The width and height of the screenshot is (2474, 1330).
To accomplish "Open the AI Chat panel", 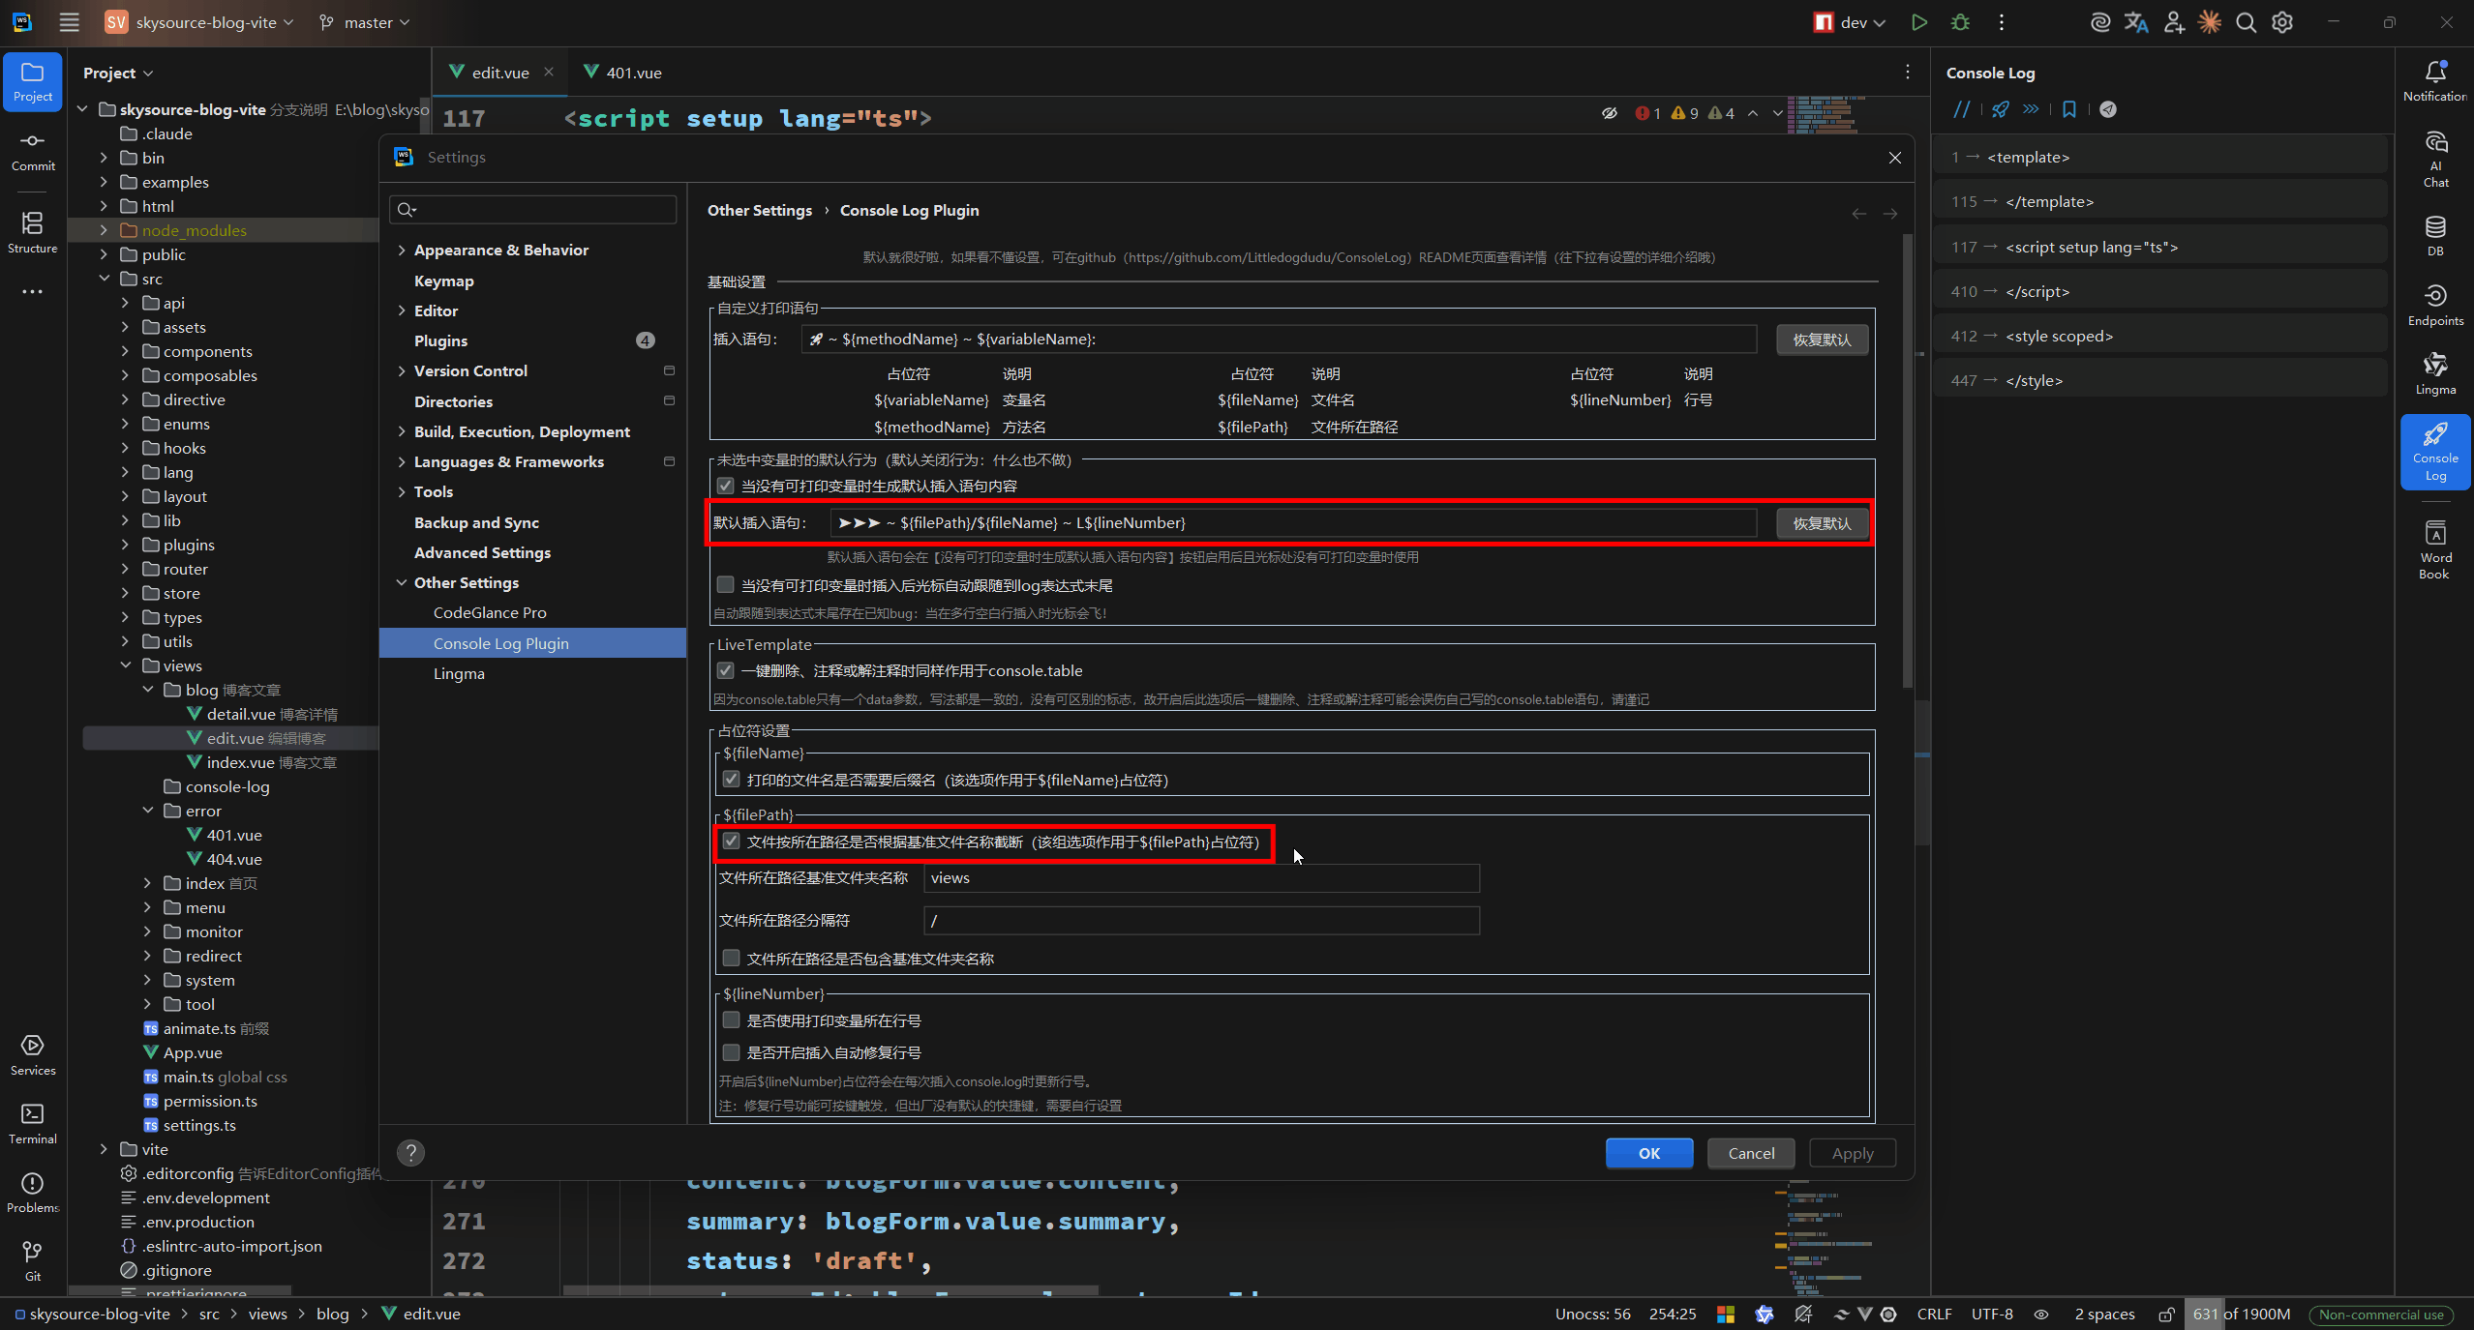I will [2435, 160].
